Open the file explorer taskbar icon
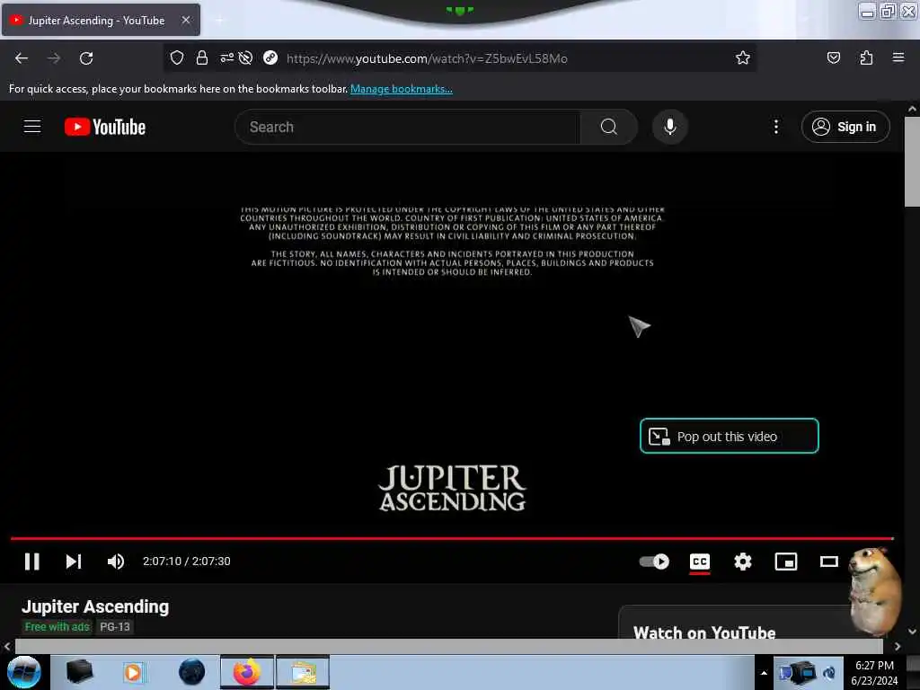Screen dimensions: 920x690 (x=303, y=672)
